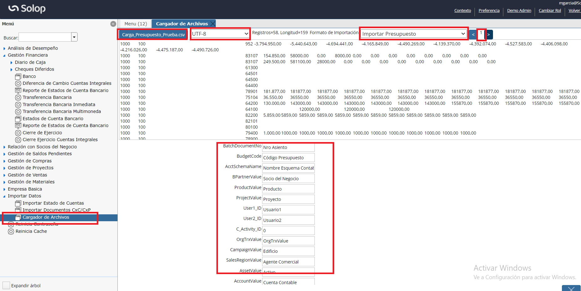Viewport: 581px width, 291px height.
Task: Click the Buscar search input field
Action: [45, 37]
